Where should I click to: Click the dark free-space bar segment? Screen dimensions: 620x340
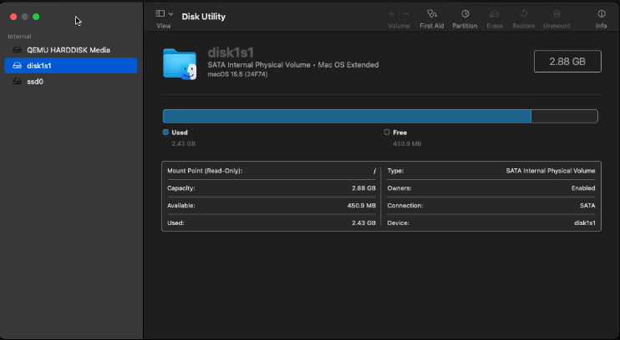click(564, 117)
